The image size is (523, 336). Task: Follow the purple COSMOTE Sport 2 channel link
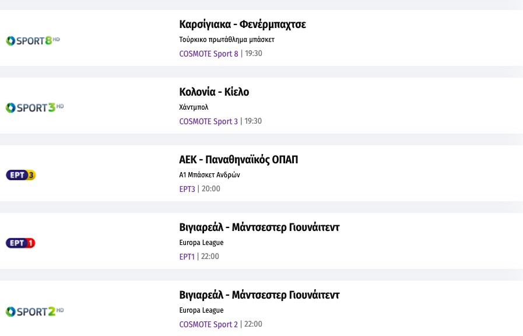click(x=209, y=324)
